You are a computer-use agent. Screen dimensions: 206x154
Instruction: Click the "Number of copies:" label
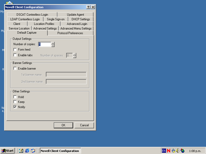click(24, 44)
